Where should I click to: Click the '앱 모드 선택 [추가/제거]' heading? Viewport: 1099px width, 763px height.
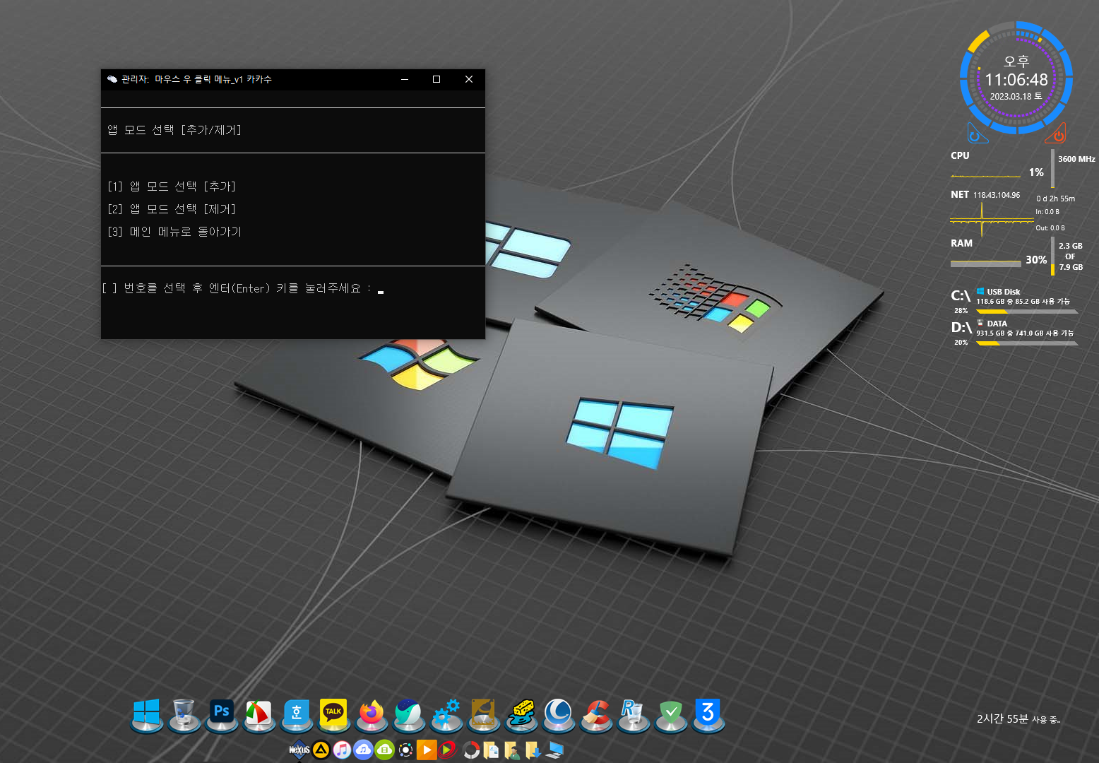coord(174,130)
